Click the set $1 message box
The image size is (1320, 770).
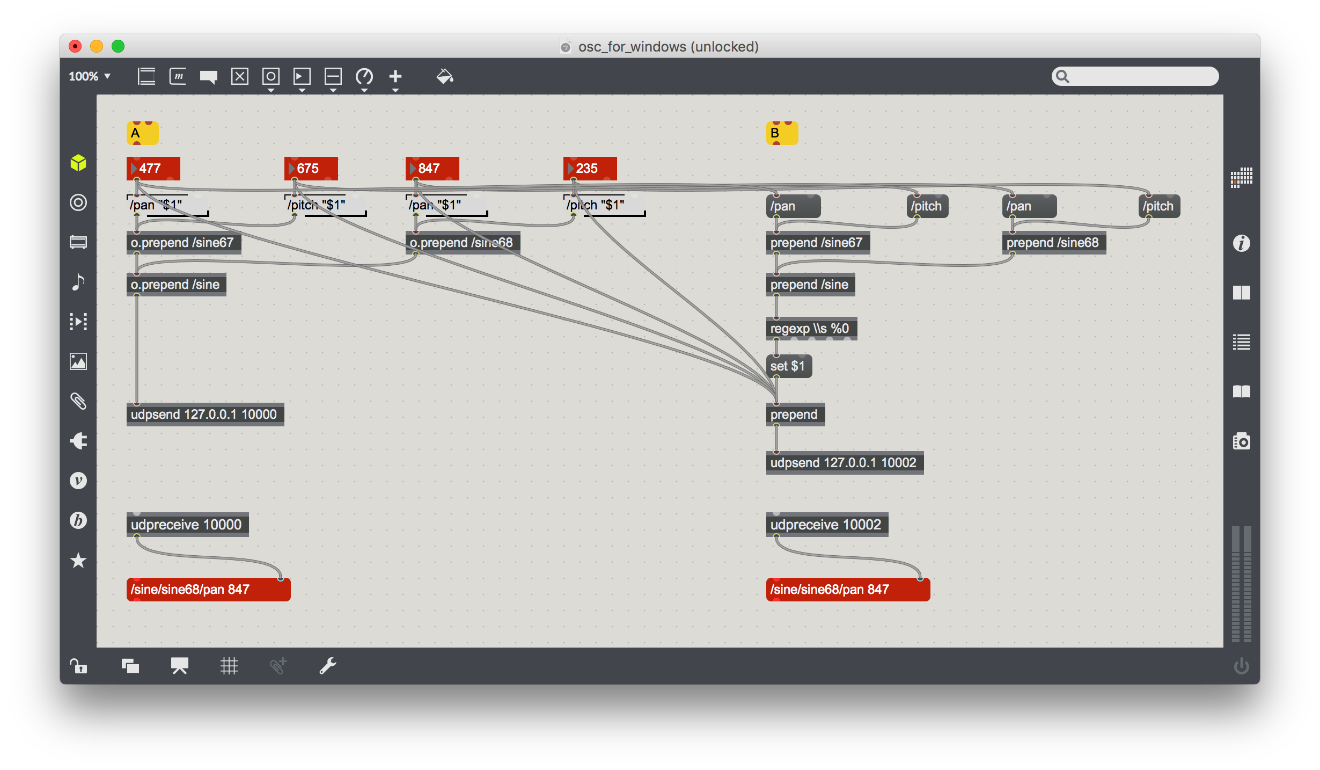point(789,366)
